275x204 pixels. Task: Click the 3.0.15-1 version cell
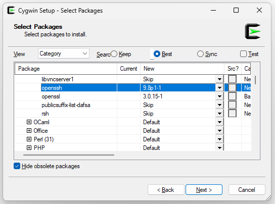[x=178, y=96]
